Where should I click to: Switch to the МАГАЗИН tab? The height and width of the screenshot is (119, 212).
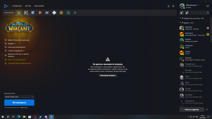click(x=39, y=6)
